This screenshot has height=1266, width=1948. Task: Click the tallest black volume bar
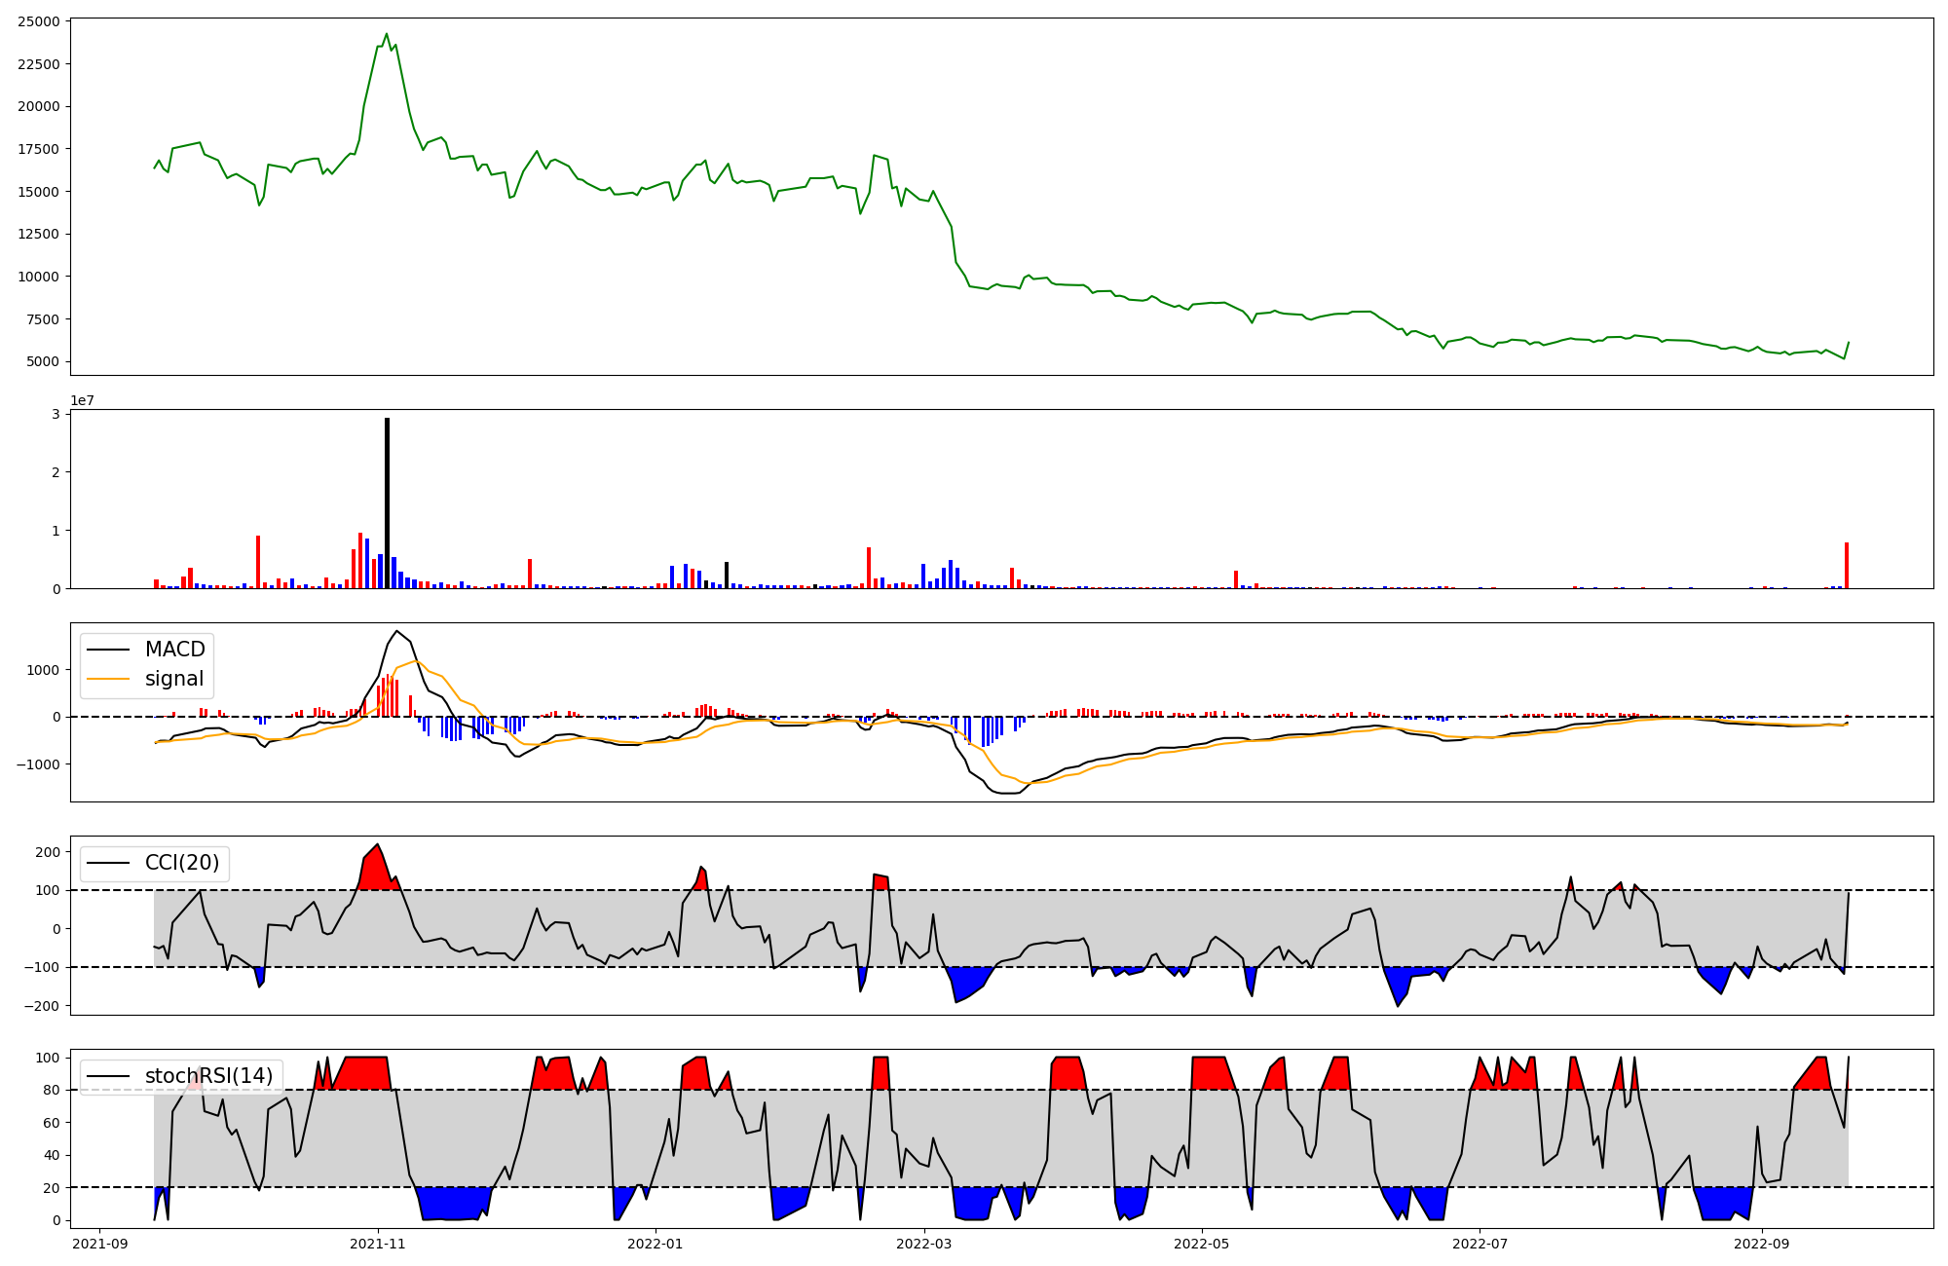(x=387, y=503)
